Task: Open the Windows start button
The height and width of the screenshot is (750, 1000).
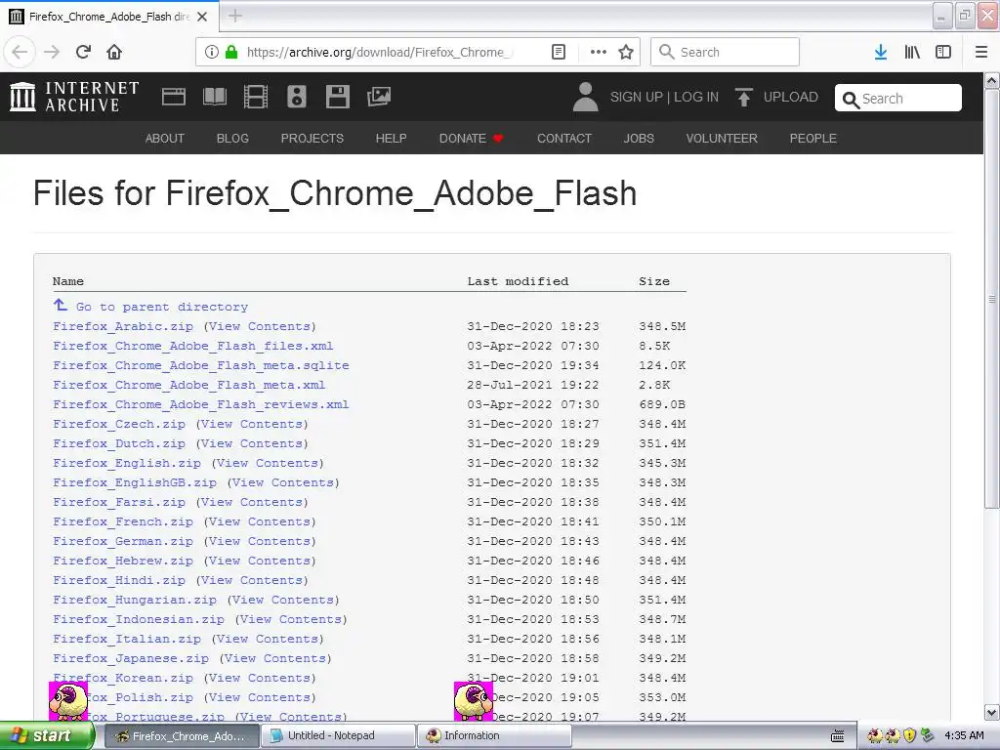Action: [x=46, y=736]
